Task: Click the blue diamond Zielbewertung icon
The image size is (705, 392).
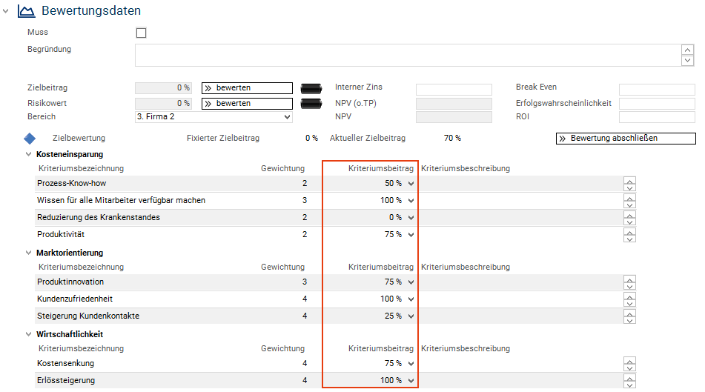Action: (x=30, y=139)
